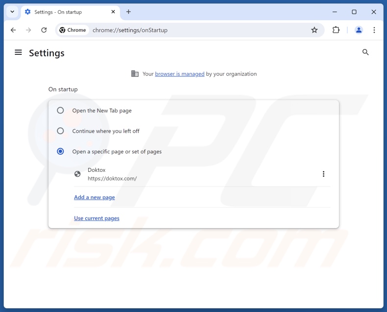
Task: Open Chrome's three-dot main menu
Action: tap(374, 30)
